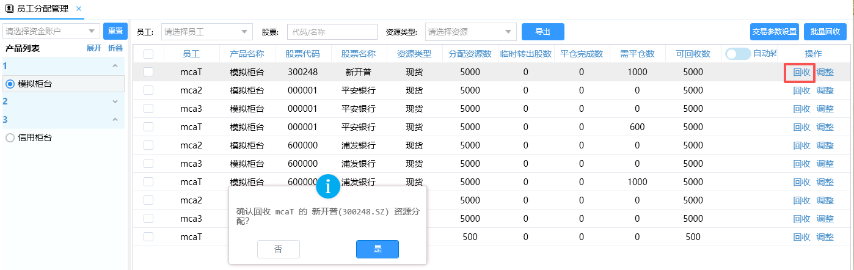854x270 pixels.
Task: Click 调整 for mca2 000001 平安银行
Action: [825, 90]
